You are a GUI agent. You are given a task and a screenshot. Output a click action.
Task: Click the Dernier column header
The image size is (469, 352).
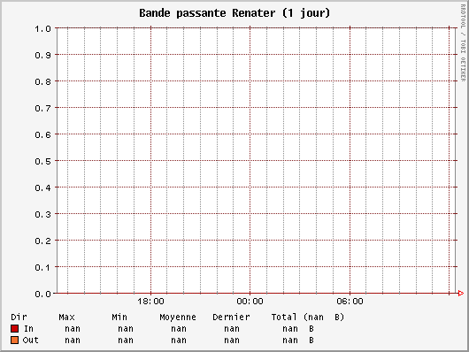[231, 317]
